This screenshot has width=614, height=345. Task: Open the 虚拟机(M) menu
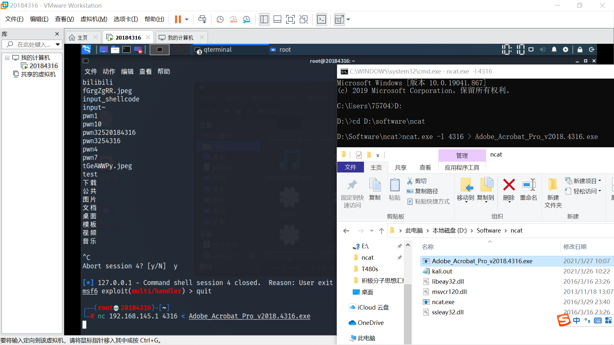click(x=94, y=19)
